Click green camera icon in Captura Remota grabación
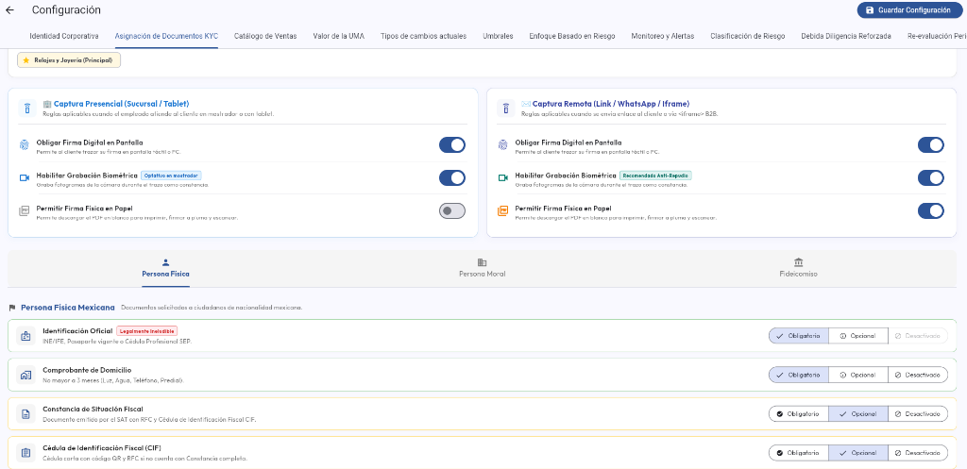 (503, 177)
